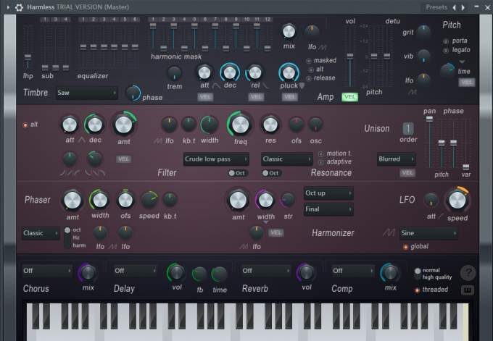
Task: Open the Final harmonizer dropdown
Action: tap(328, 209)
